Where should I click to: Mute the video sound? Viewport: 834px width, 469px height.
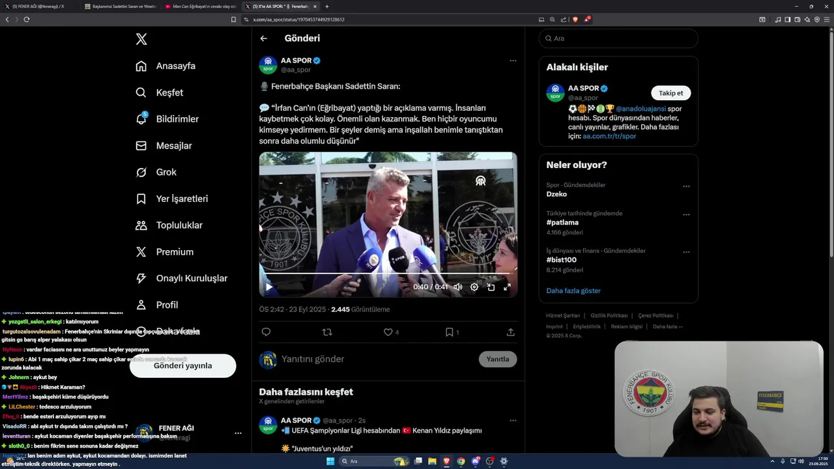pyautogui.click(x=458, y=287)
